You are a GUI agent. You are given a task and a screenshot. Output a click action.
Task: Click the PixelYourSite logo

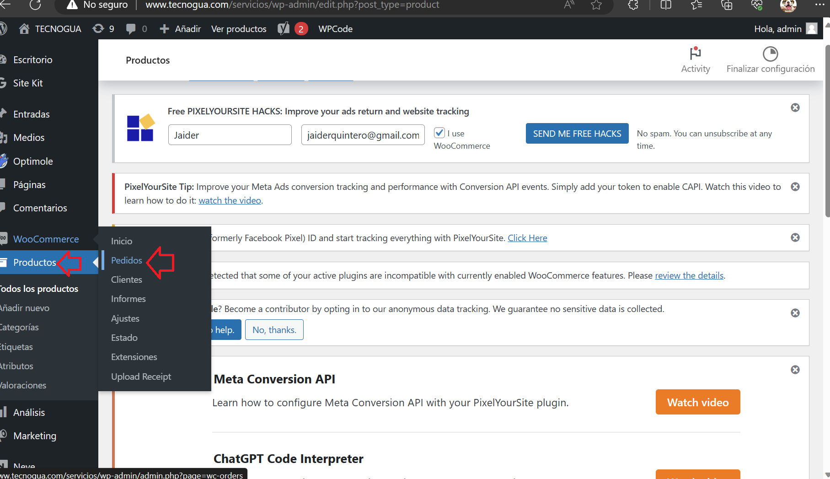141,128
